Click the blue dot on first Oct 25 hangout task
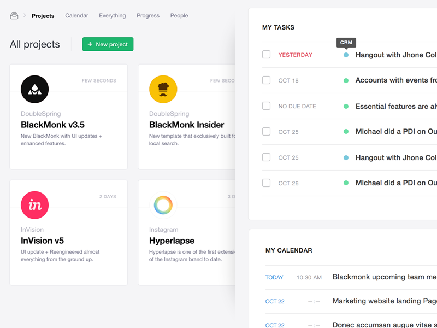 346,157
